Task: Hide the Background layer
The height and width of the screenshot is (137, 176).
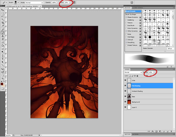Action: 125,102
